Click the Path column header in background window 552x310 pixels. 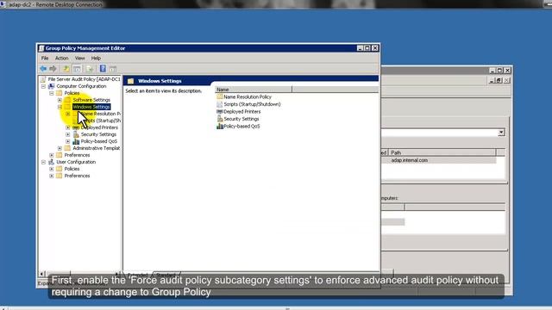(442, 152)
